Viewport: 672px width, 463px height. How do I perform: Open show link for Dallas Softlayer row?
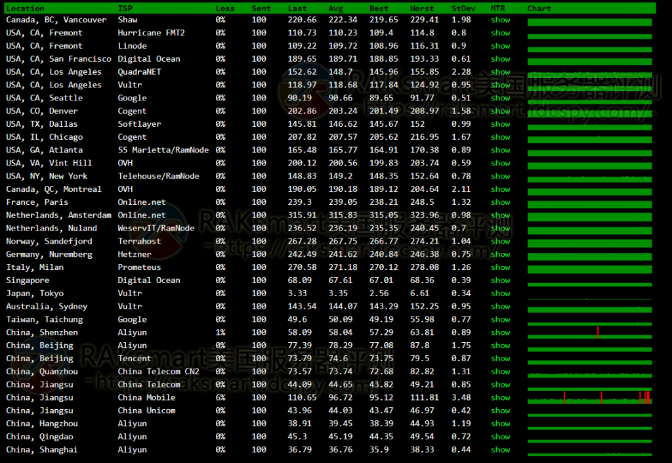[x=500, y=124]
